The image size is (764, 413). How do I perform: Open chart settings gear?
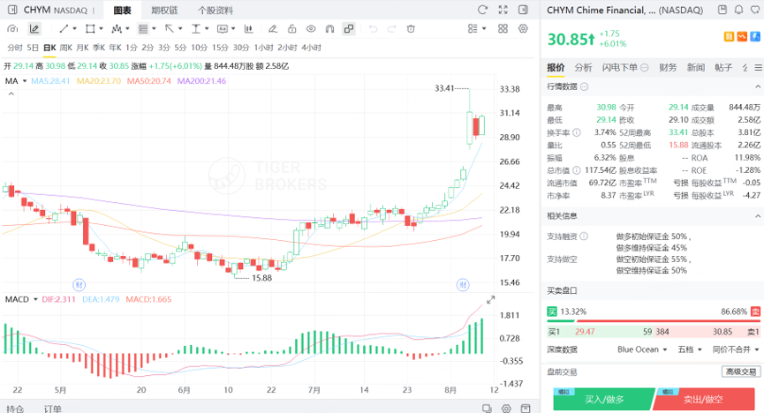[x=523, y=29]
